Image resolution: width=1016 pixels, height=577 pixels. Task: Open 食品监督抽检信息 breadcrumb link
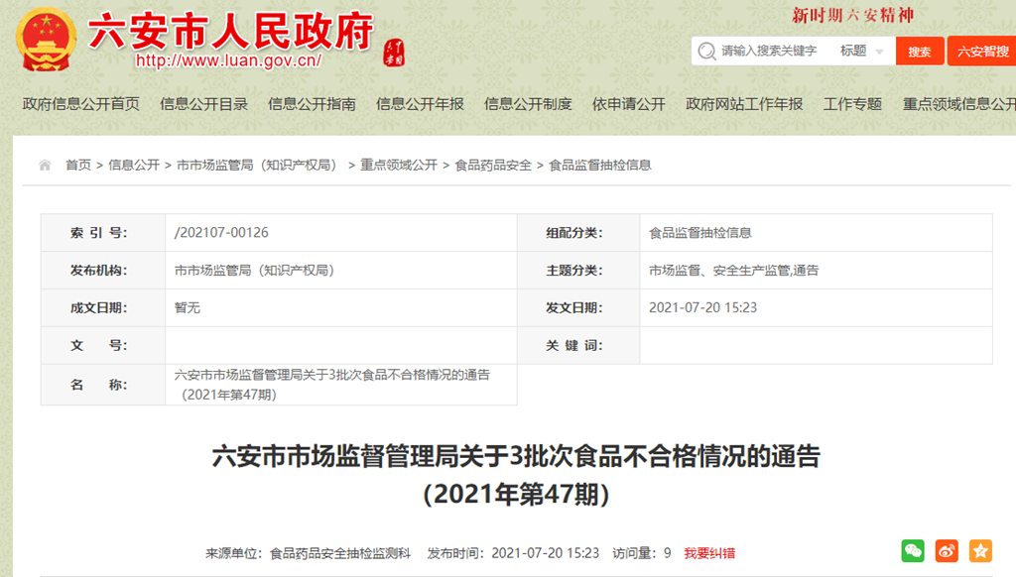(x=600, y=166)
